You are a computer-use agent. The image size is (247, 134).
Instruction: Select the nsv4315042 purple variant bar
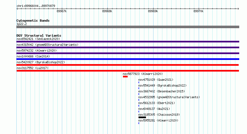coord(128,47)
